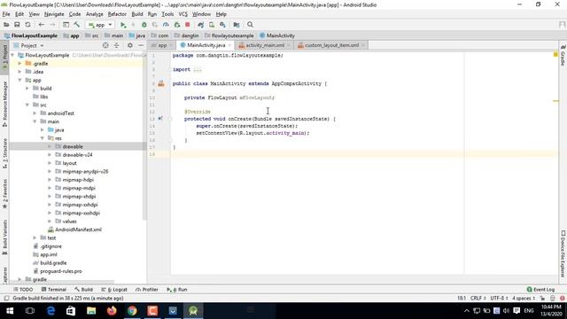Click Sync Project with Gradle Files icon
Image resolution: width=567 pixels, height=319 pixels.
pos(201,25)
